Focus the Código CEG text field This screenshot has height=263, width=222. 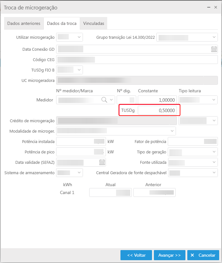(137, 60)
